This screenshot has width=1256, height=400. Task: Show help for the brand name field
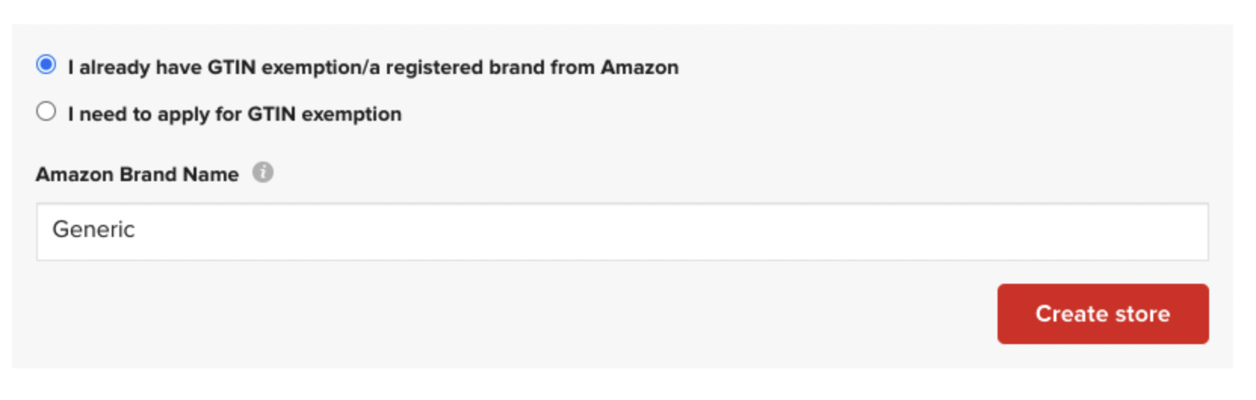tap(262, 173)
